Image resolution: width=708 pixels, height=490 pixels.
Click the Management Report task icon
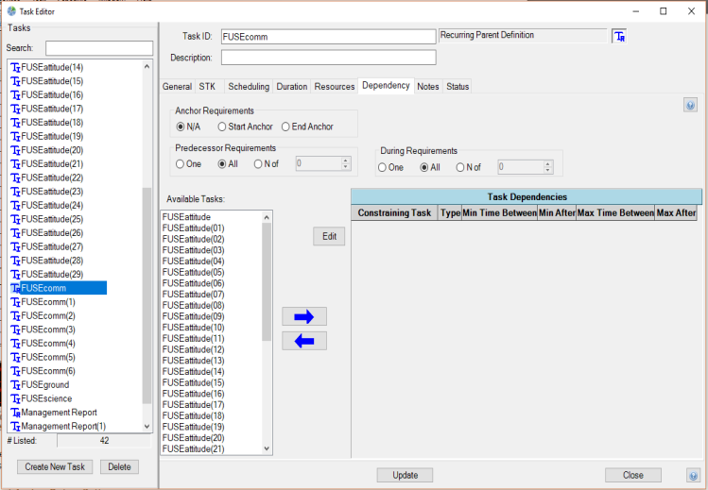click(15, 413)
